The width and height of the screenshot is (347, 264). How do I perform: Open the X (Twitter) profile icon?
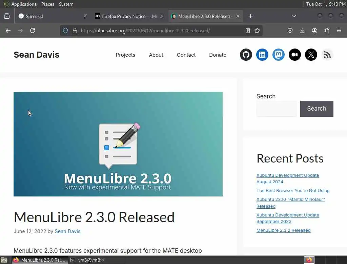311,55
